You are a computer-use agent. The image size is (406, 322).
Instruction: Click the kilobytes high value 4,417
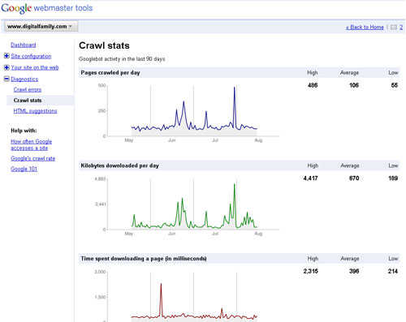point(310,178)
